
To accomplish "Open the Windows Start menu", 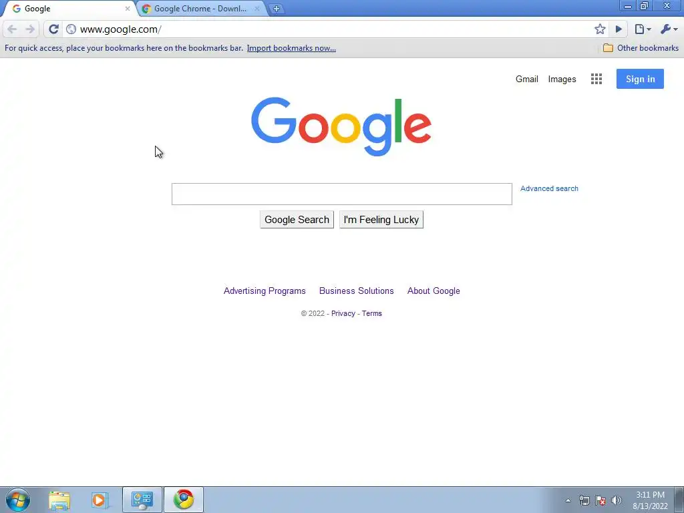I will [18, 500].
